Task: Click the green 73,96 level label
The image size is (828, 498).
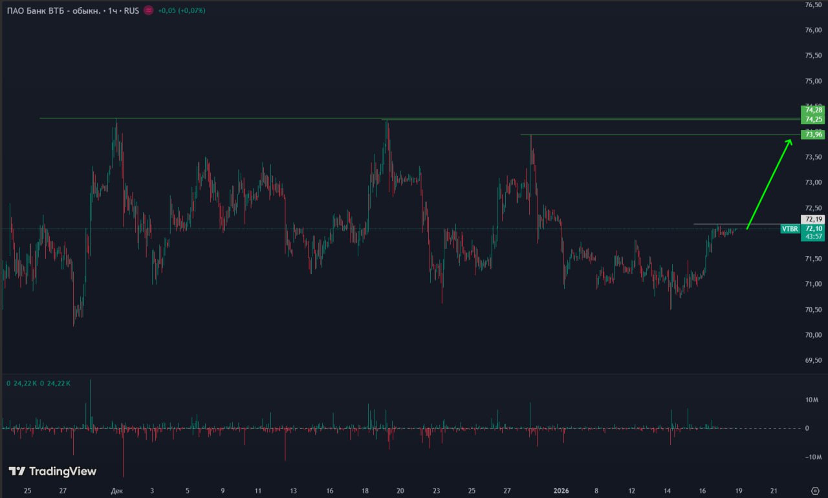Action: 812,135
